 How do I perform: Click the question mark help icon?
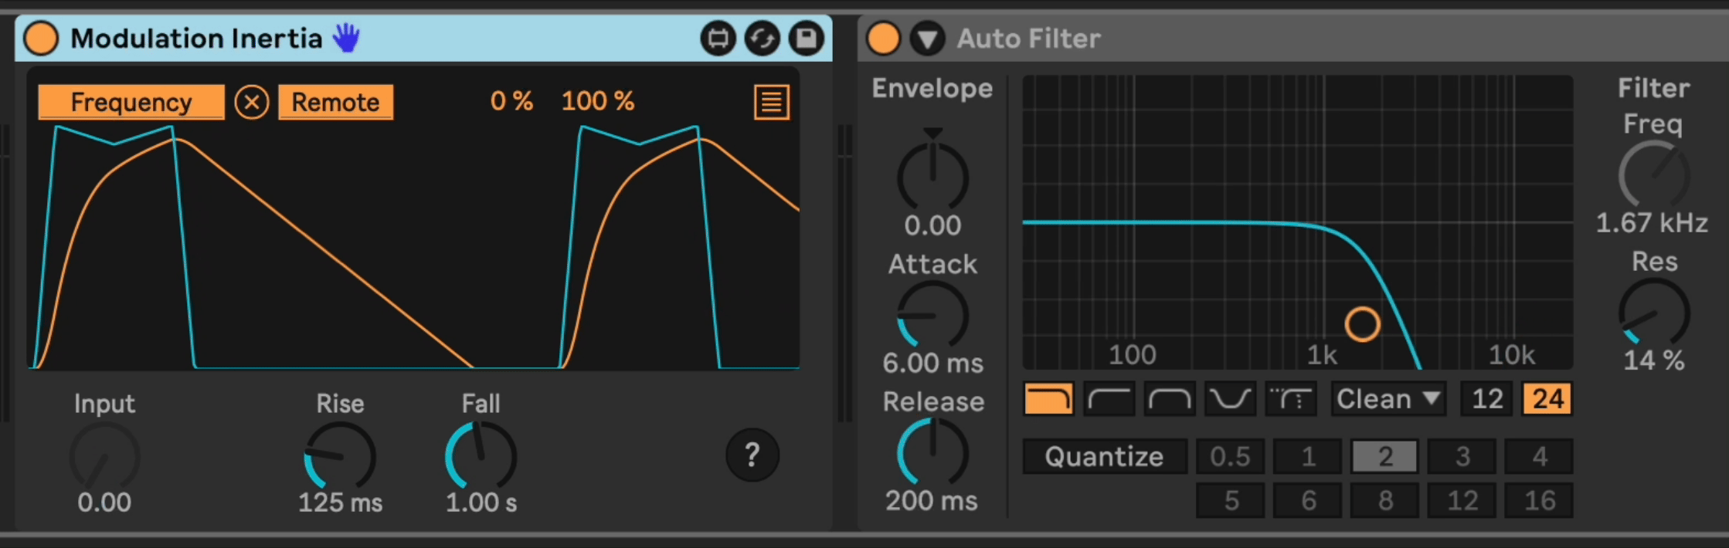[x=752, y=455]
